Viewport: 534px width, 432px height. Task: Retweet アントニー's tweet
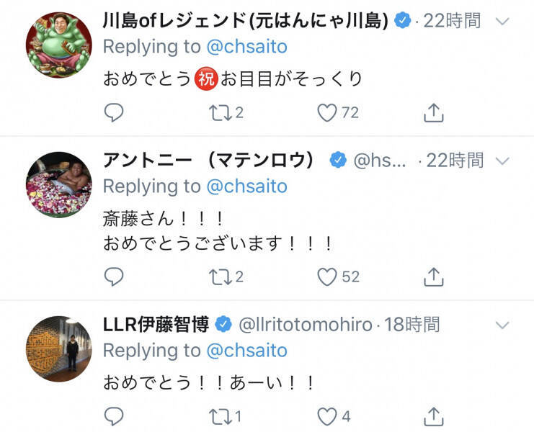coord(217,276)
